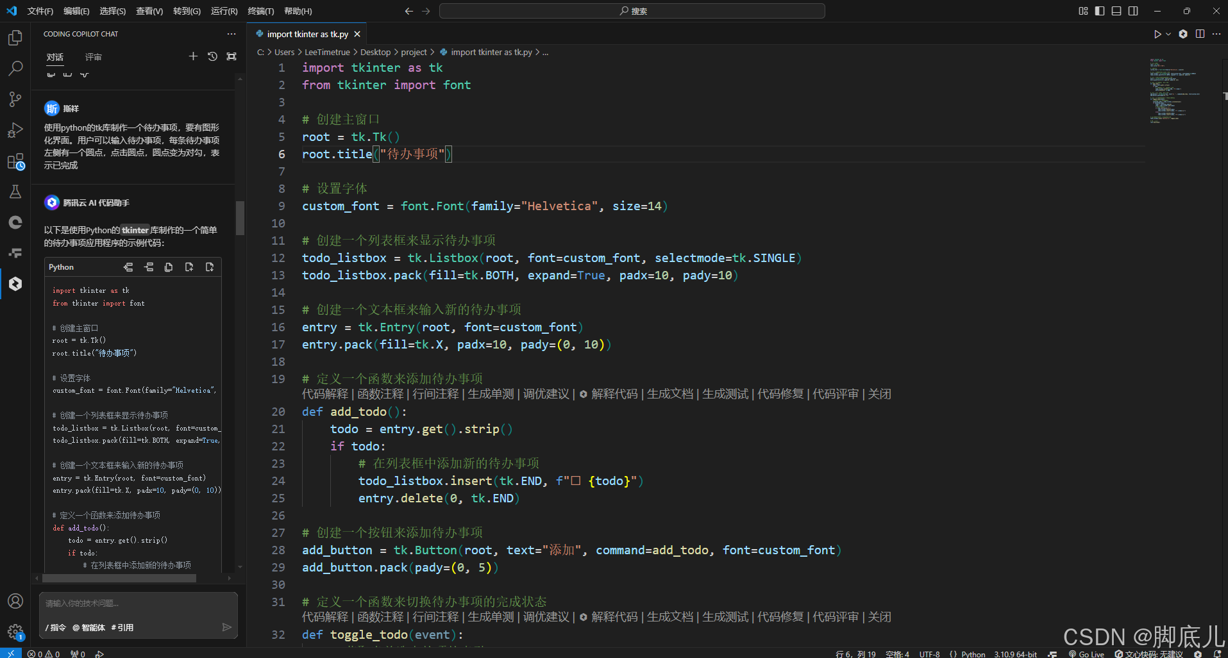The width and height of the screenshot is (1228, 658).
Task: Open remote window indicator in status bar
Action: 10,654
